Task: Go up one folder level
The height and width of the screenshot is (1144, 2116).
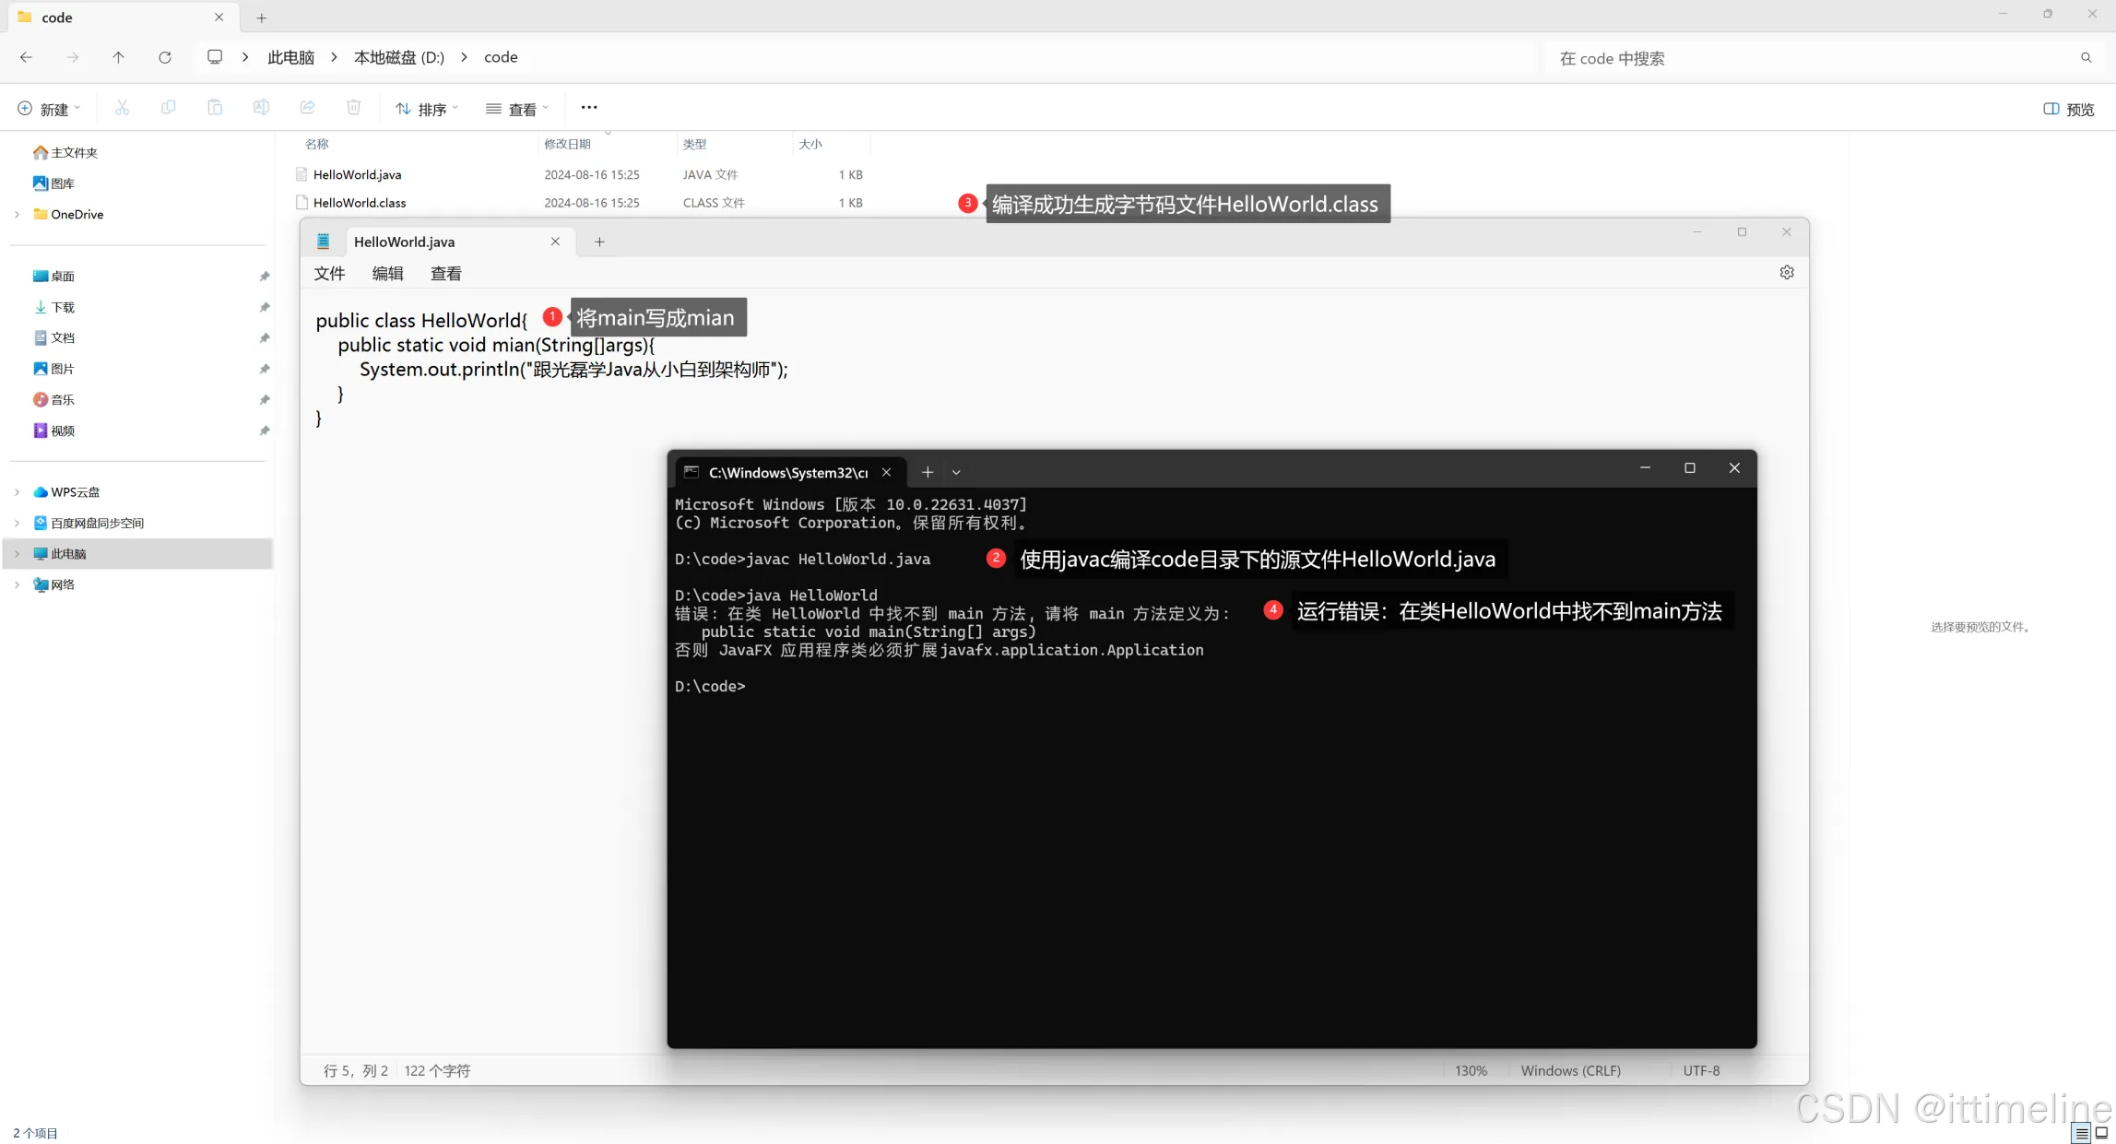Action: coord(118,57)
